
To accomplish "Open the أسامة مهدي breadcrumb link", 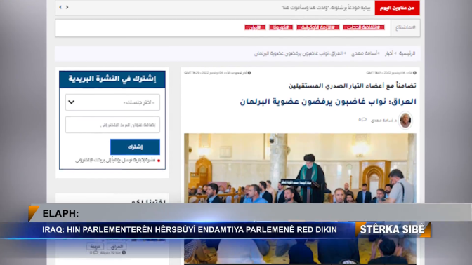I will point(365,53).
